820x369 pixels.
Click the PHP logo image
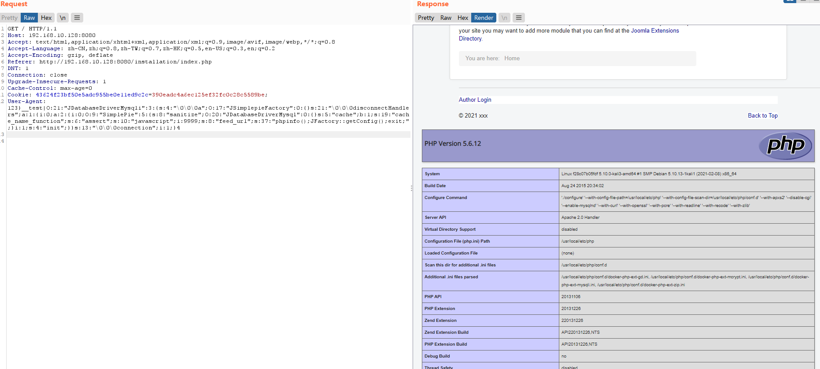785,146
